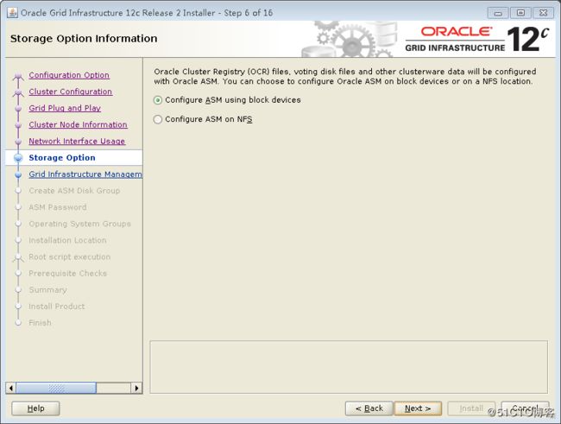
Task: Minimize the installer window
Action: 498,13
